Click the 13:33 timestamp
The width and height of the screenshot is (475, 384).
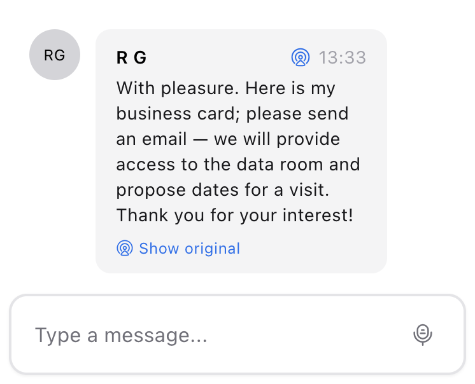(x=343, y=58)
